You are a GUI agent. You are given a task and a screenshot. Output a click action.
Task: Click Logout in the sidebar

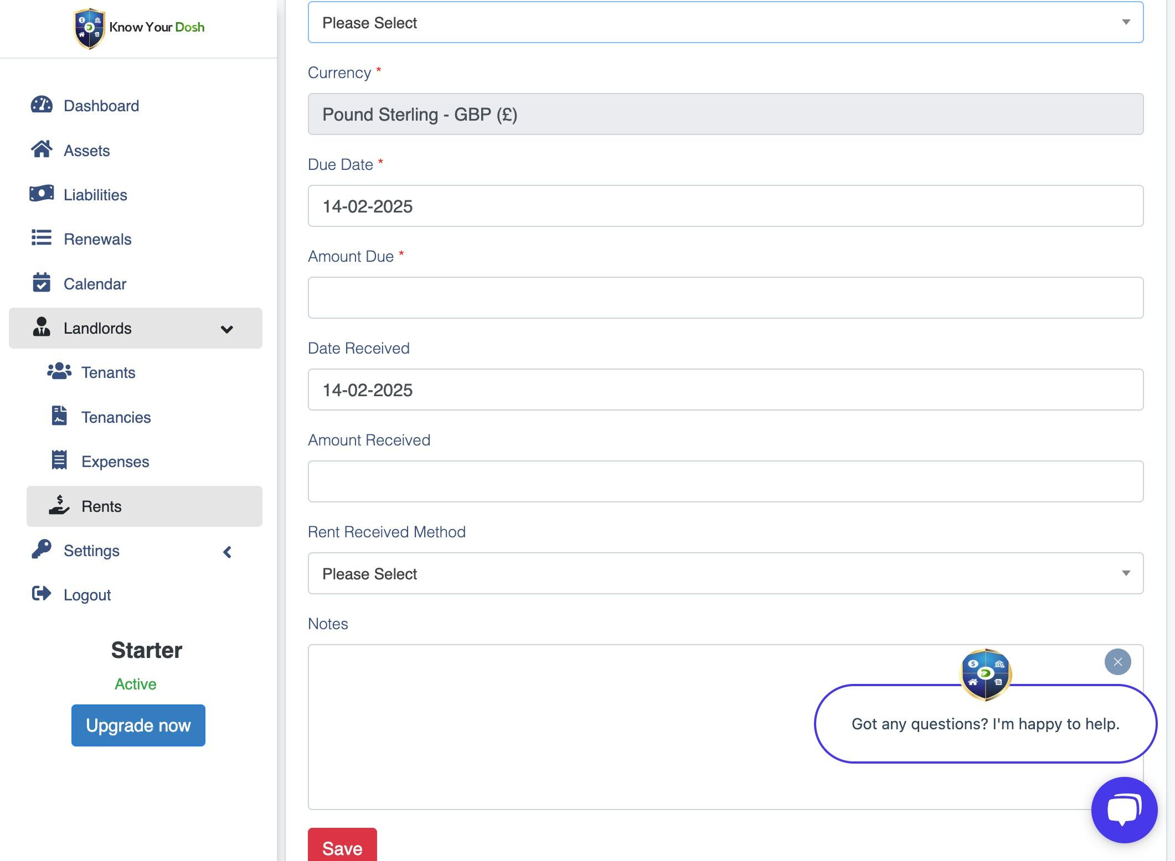point(87,595)
